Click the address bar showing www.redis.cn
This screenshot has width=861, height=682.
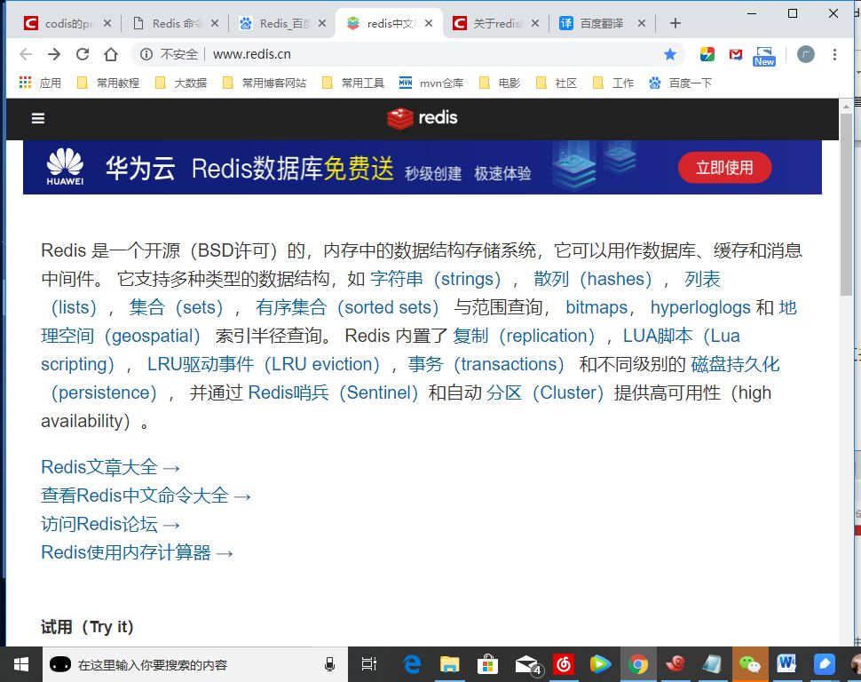click(x=407, y=54)
